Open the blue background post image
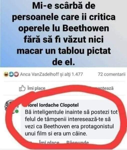Image resolution: width=127 pixels, height=150 pixels. 63,33
